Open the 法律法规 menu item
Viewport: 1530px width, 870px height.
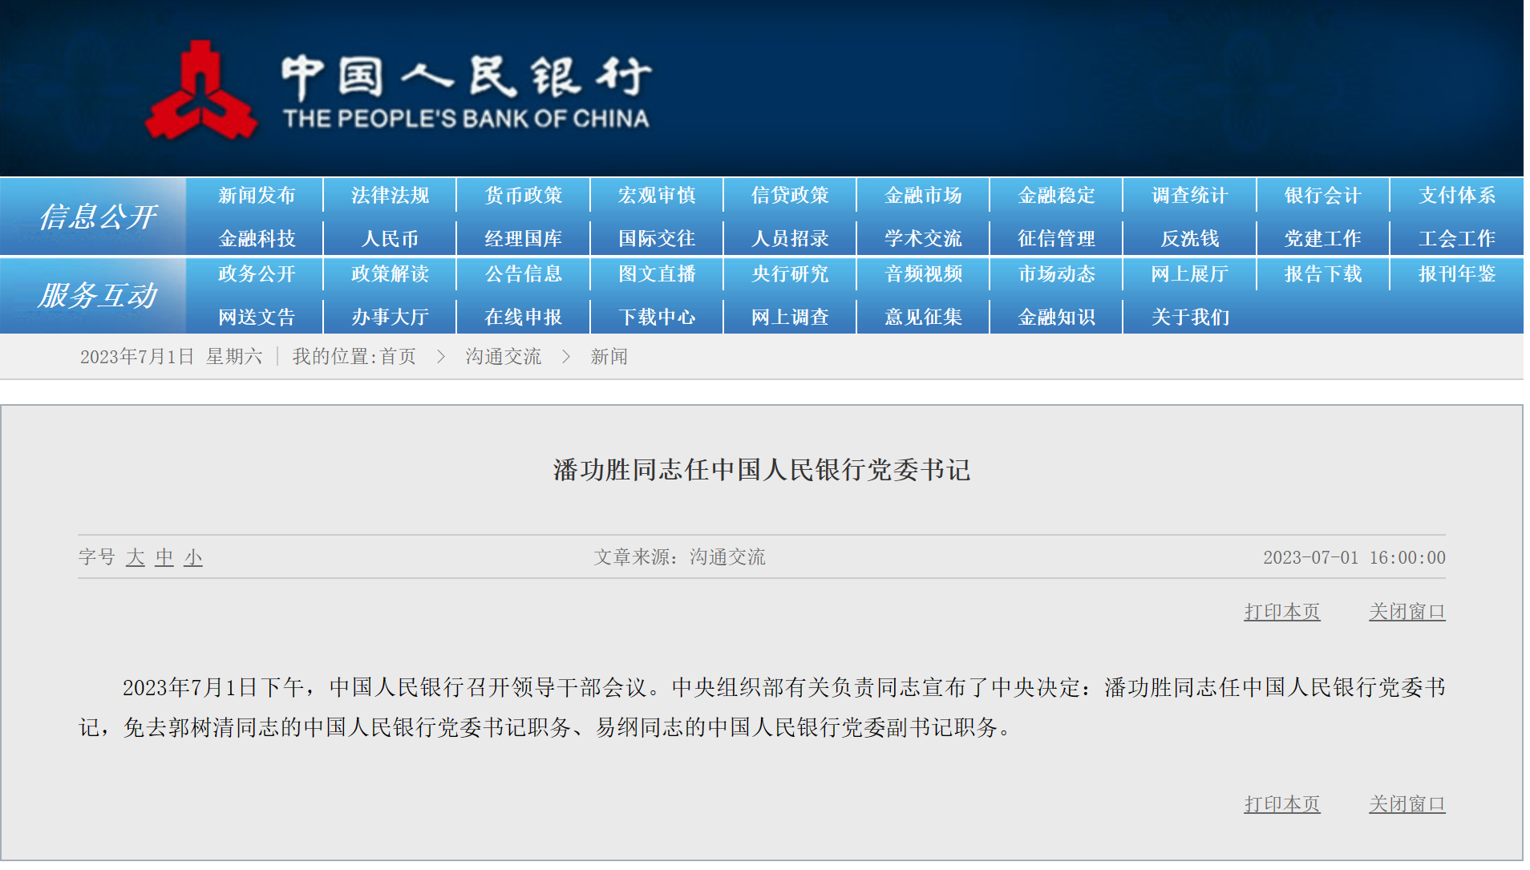click(x=390, y=196)
